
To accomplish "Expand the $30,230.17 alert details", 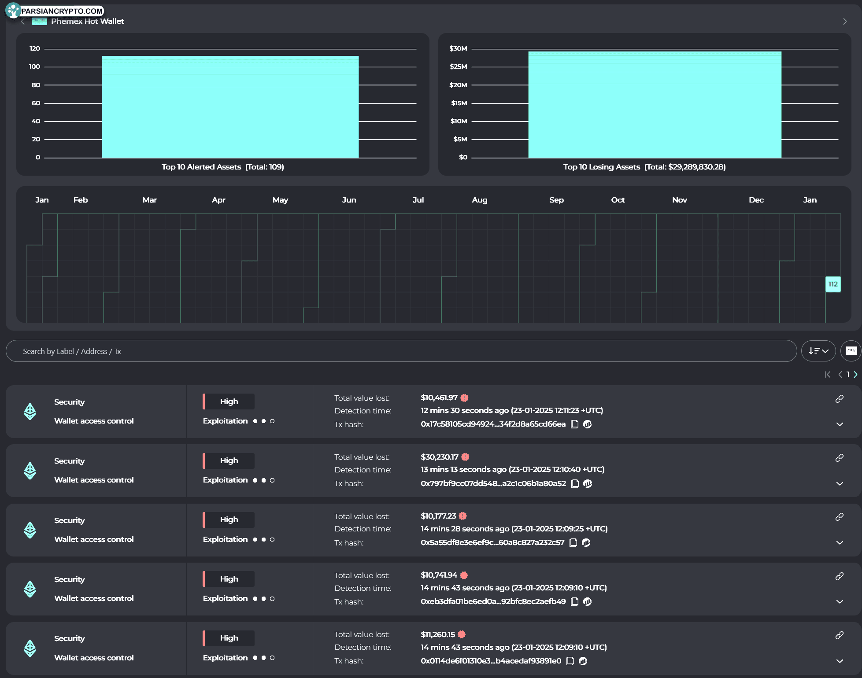I will (x=840, y=483).
